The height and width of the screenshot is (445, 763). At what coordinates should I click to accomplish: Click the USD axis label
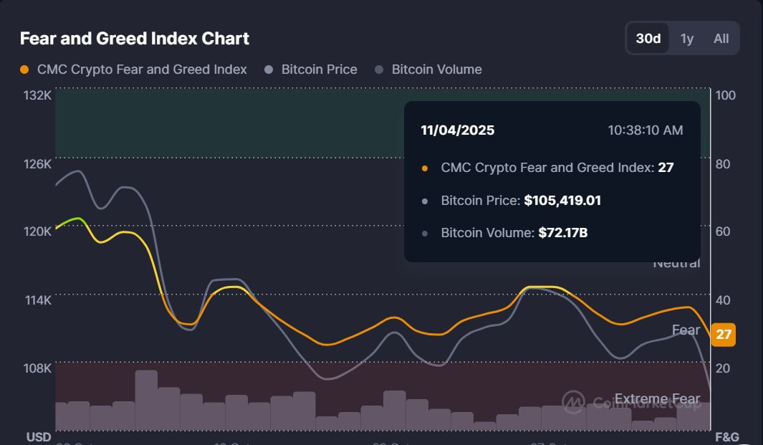pos(38,436)
